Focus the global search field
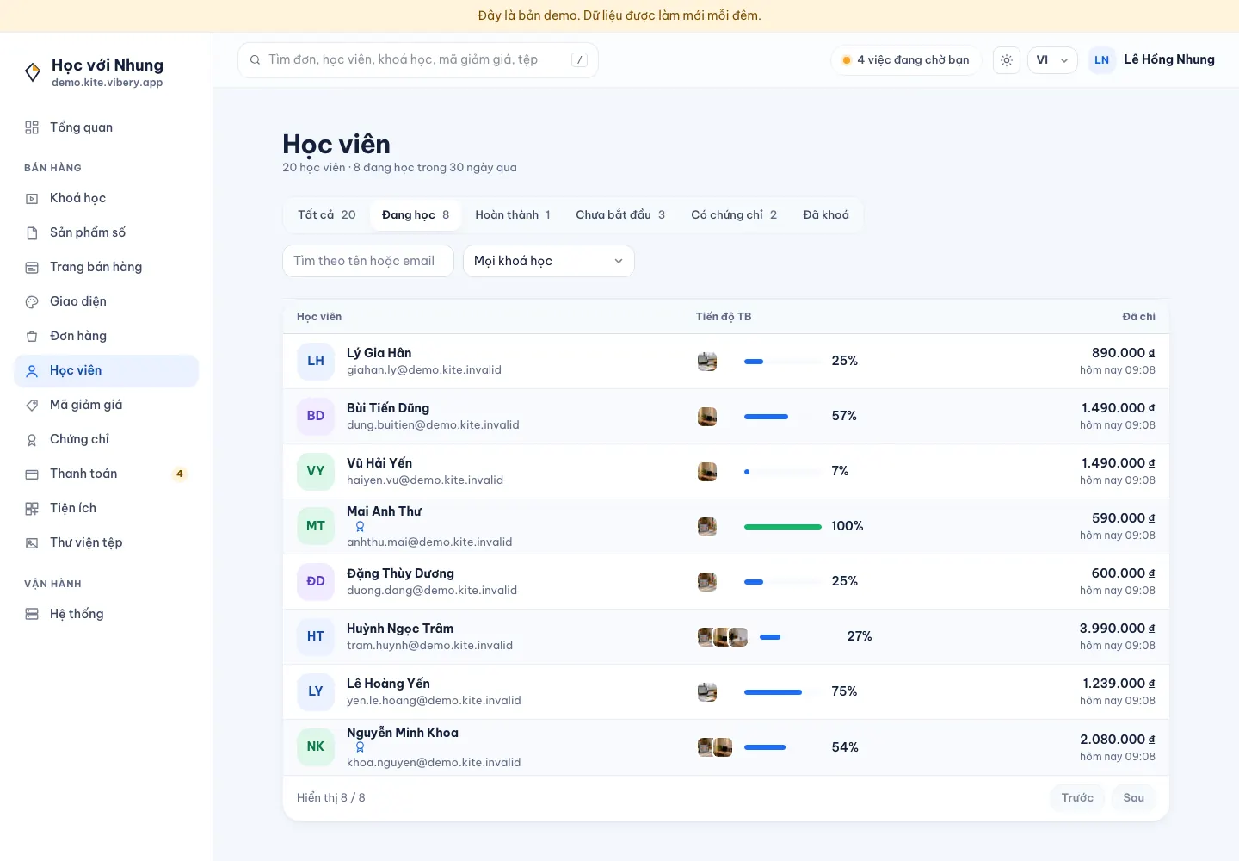The height and width of the screenshot is (861, 1239). pyautogui.click(x=418, y=59)
